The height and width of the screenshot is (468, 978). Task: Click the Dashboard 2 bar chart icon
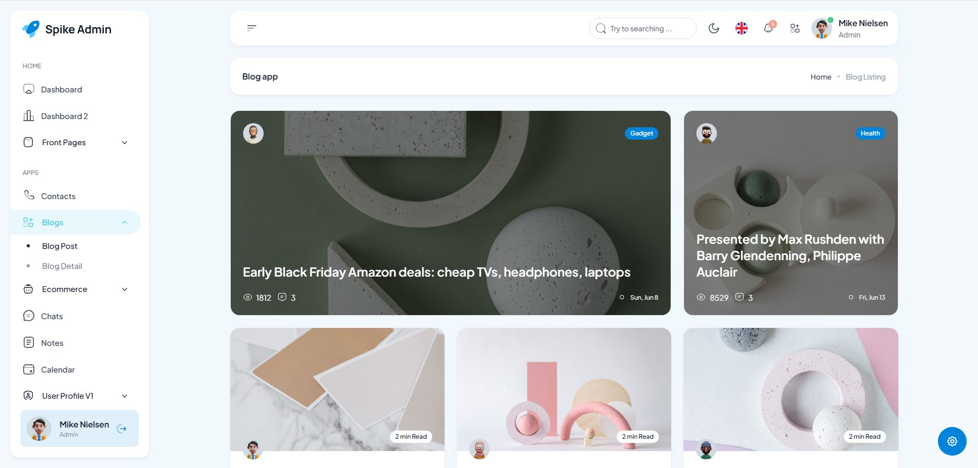[x=29, y=116]
